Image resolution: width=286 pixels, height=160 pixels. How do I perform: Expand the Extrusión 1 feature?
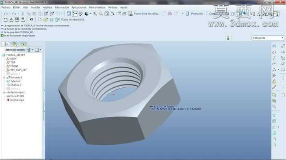coord(4,78)
